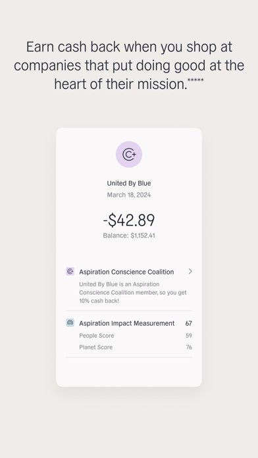Tap the Earn cash back headline text
The width and height of the screenshot is (258, 458).
[129, 65]
